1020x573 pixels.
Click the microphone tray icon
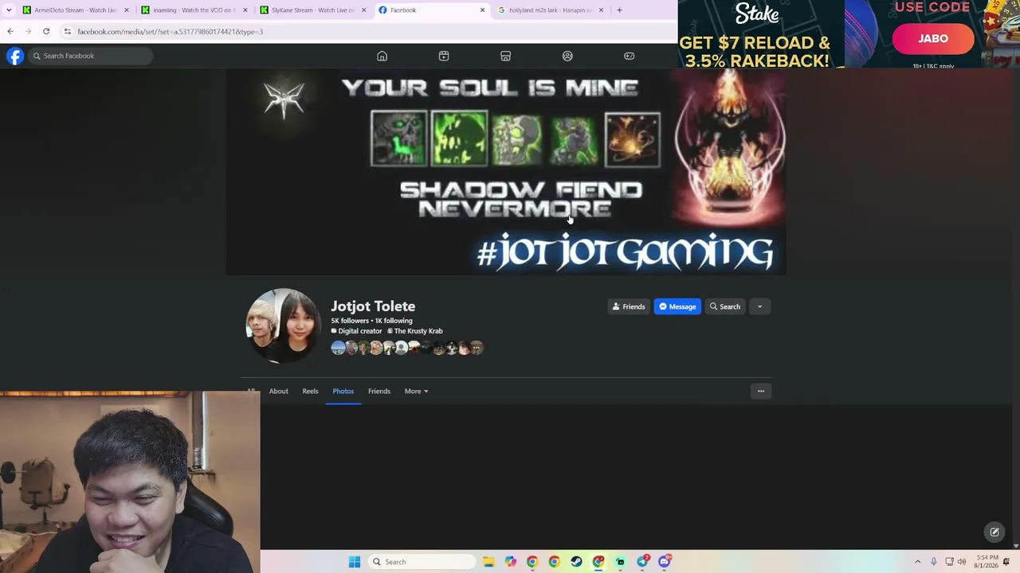point(933,562)
